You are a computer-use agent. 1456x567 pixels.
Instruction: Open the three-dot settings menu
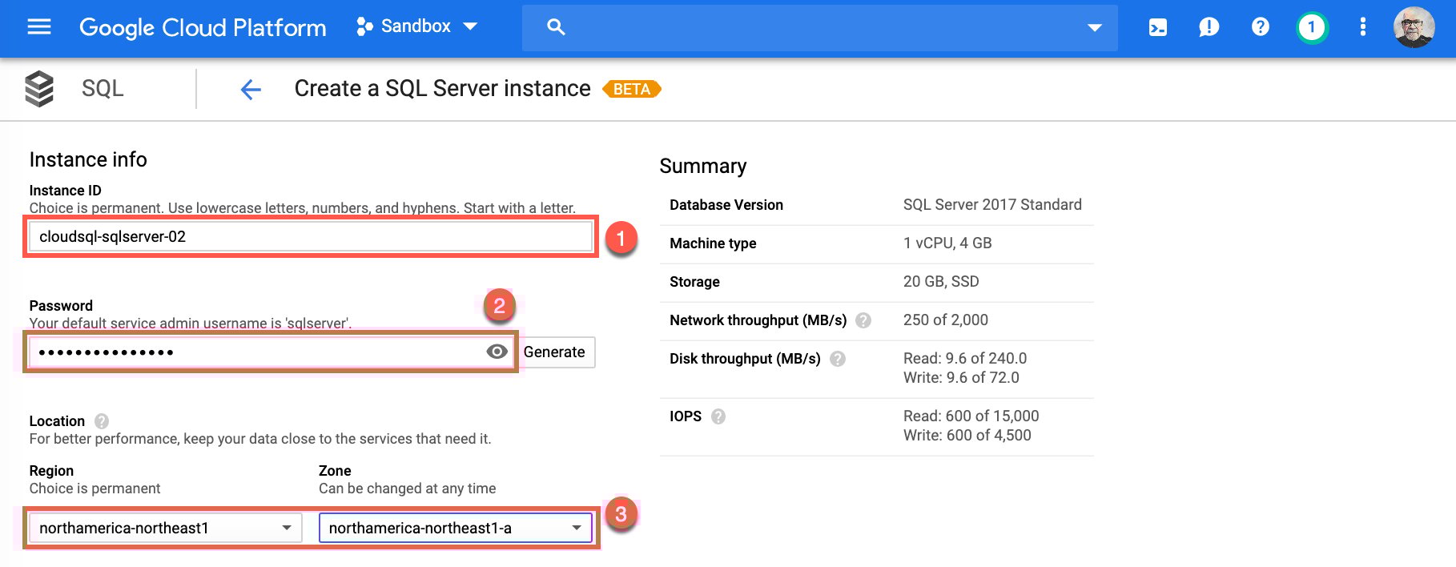coord(1362,27)
